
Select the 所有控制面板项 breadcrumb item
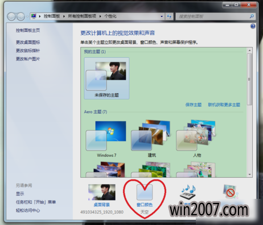pos(82,16)
